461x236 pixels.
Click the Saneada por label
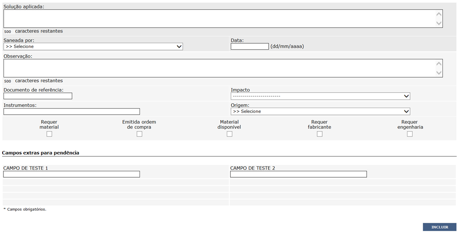coord(19,40)
